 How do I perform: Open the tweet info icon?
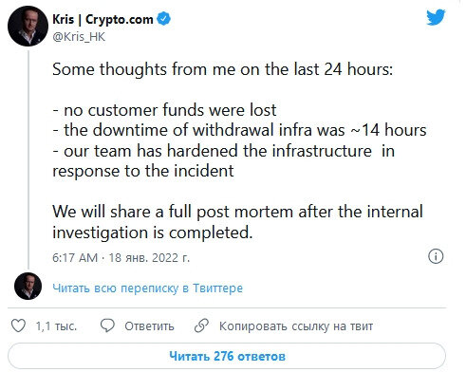[436, 256]
